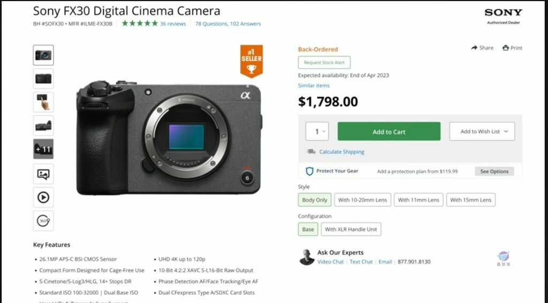
Task: Select the With 11mm Lens style
Action: 418,200
